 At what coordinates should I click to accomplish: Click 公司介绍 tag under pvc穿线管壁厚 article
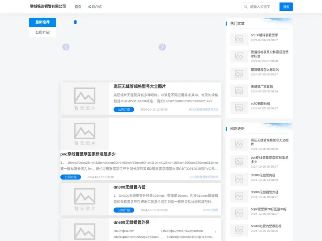click(x=71, y=177)
